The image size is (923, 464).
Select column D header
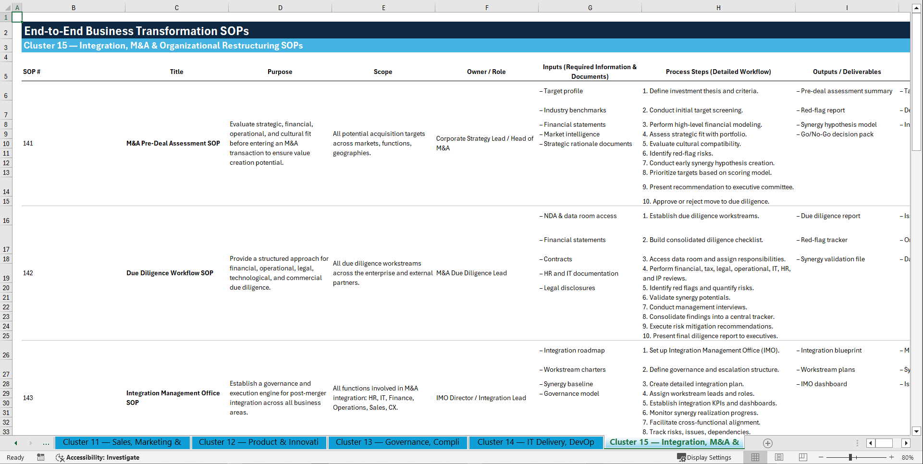pyautogui.click(x=280, y=7)
